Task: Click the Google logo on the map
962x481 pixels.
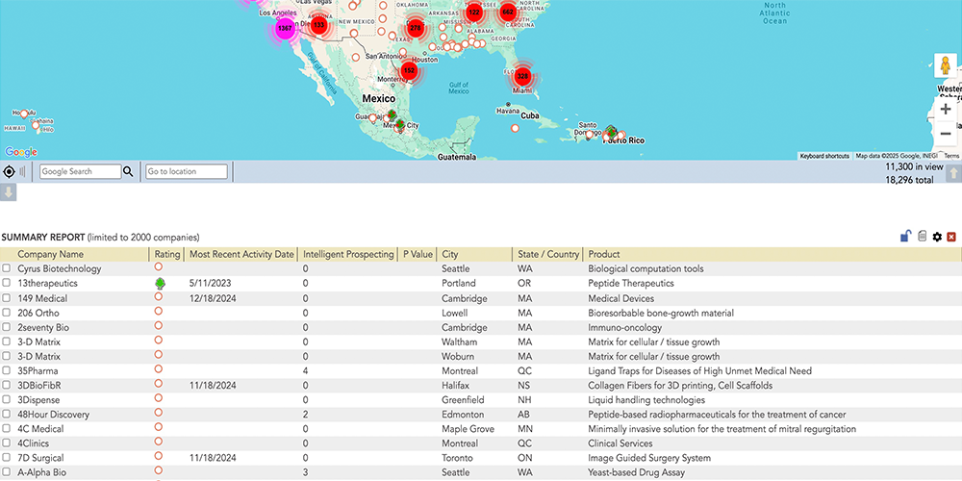Action: [21, 152]
